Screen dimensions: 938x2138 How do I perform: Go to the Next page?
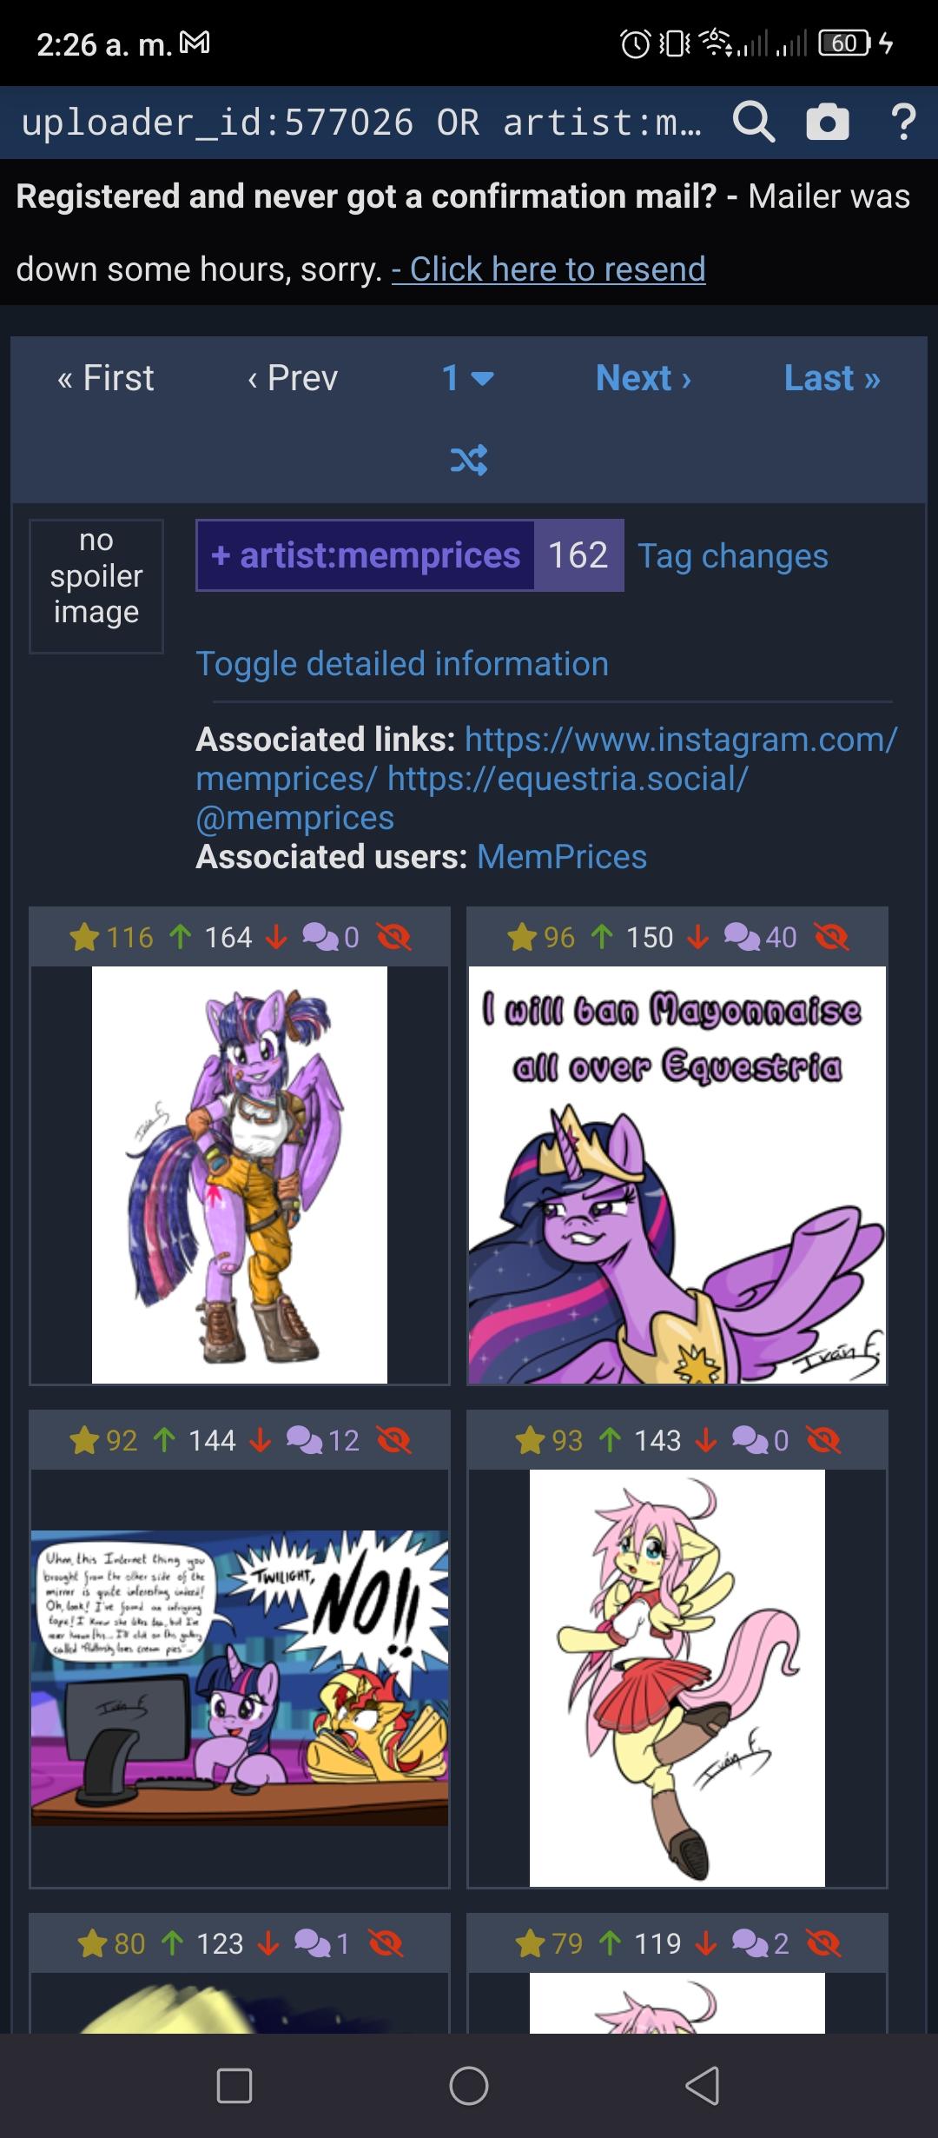(644, 378)
